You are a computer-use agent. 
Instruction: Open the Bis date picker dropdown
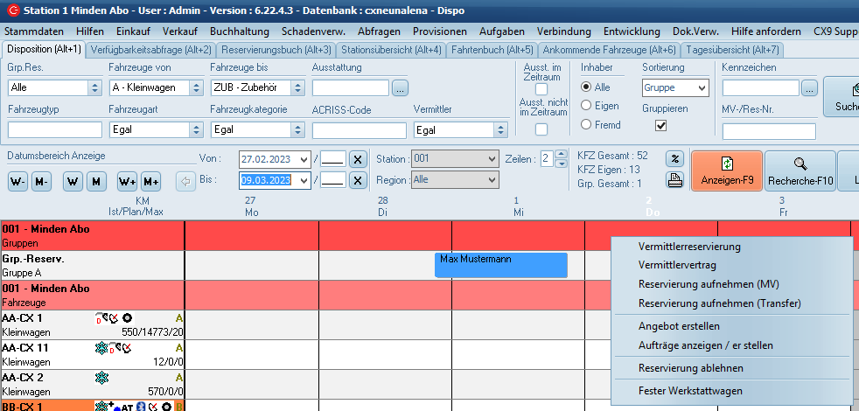click(x=304, y=180)
